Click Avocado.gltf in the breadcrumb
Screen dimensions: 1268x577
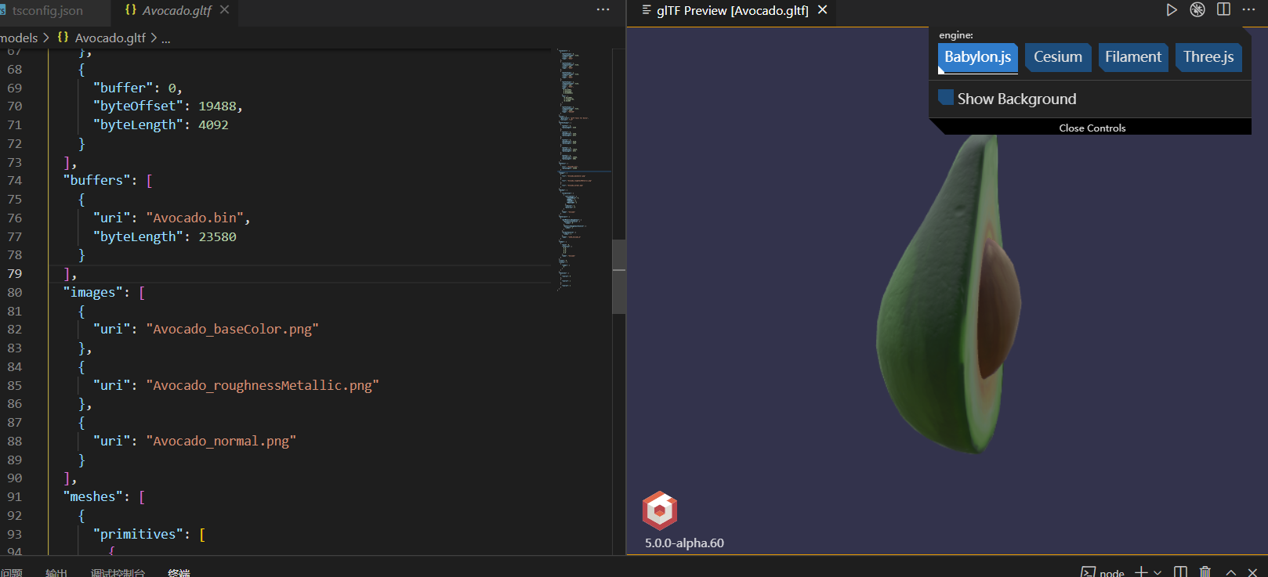[x=110, y=38]
